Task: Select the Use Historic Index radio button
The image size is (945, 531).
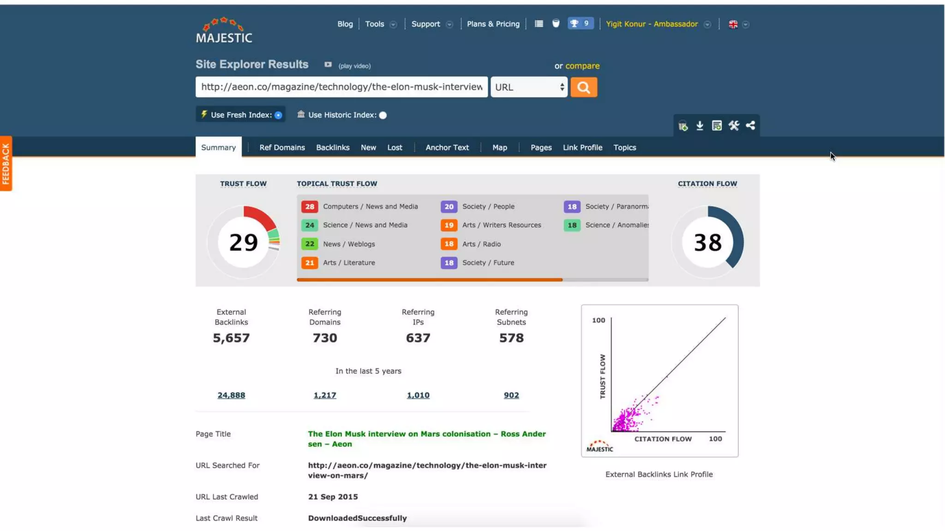Action: (383, 115)
